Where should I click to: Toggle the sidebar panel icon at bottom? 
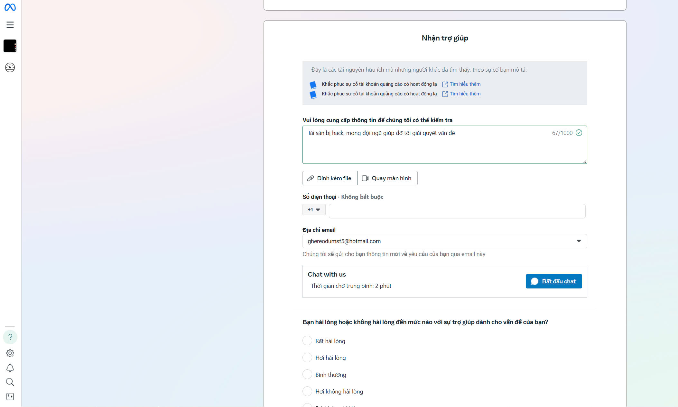10,396
